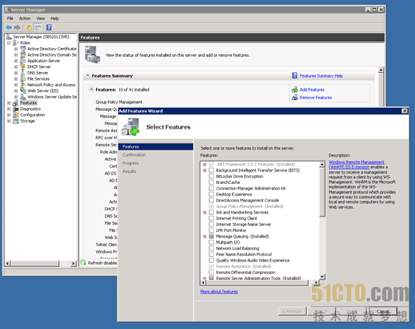The height and width of the screenshot is (329, 415).
Task: Click the Web Server (IIS) role icon
Action: click(23, 91)
